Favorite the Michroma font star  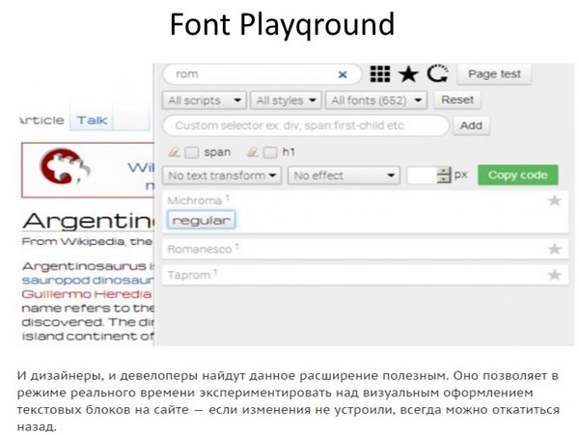(554, 201)
